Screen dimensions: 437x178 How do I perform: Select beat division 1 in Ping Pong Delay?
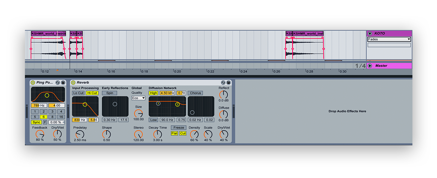coord(35,112)
